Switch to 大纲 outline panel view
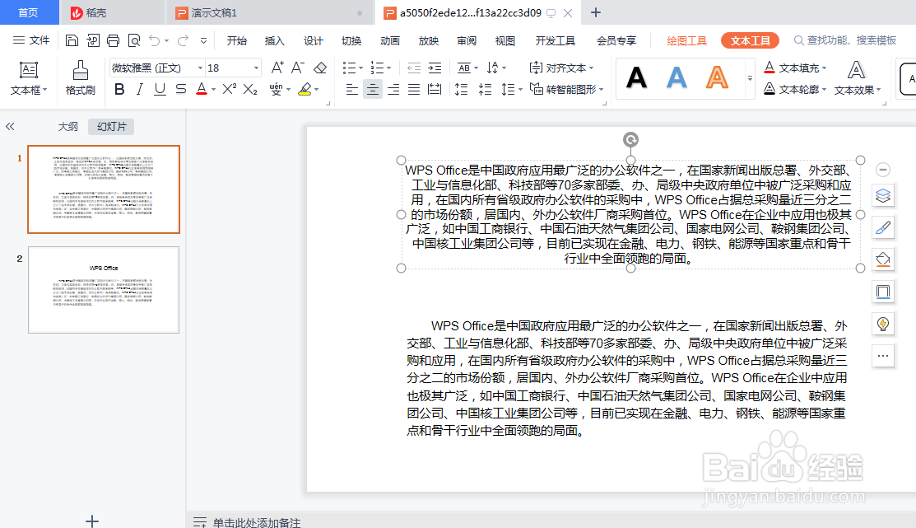 [67, 126]
